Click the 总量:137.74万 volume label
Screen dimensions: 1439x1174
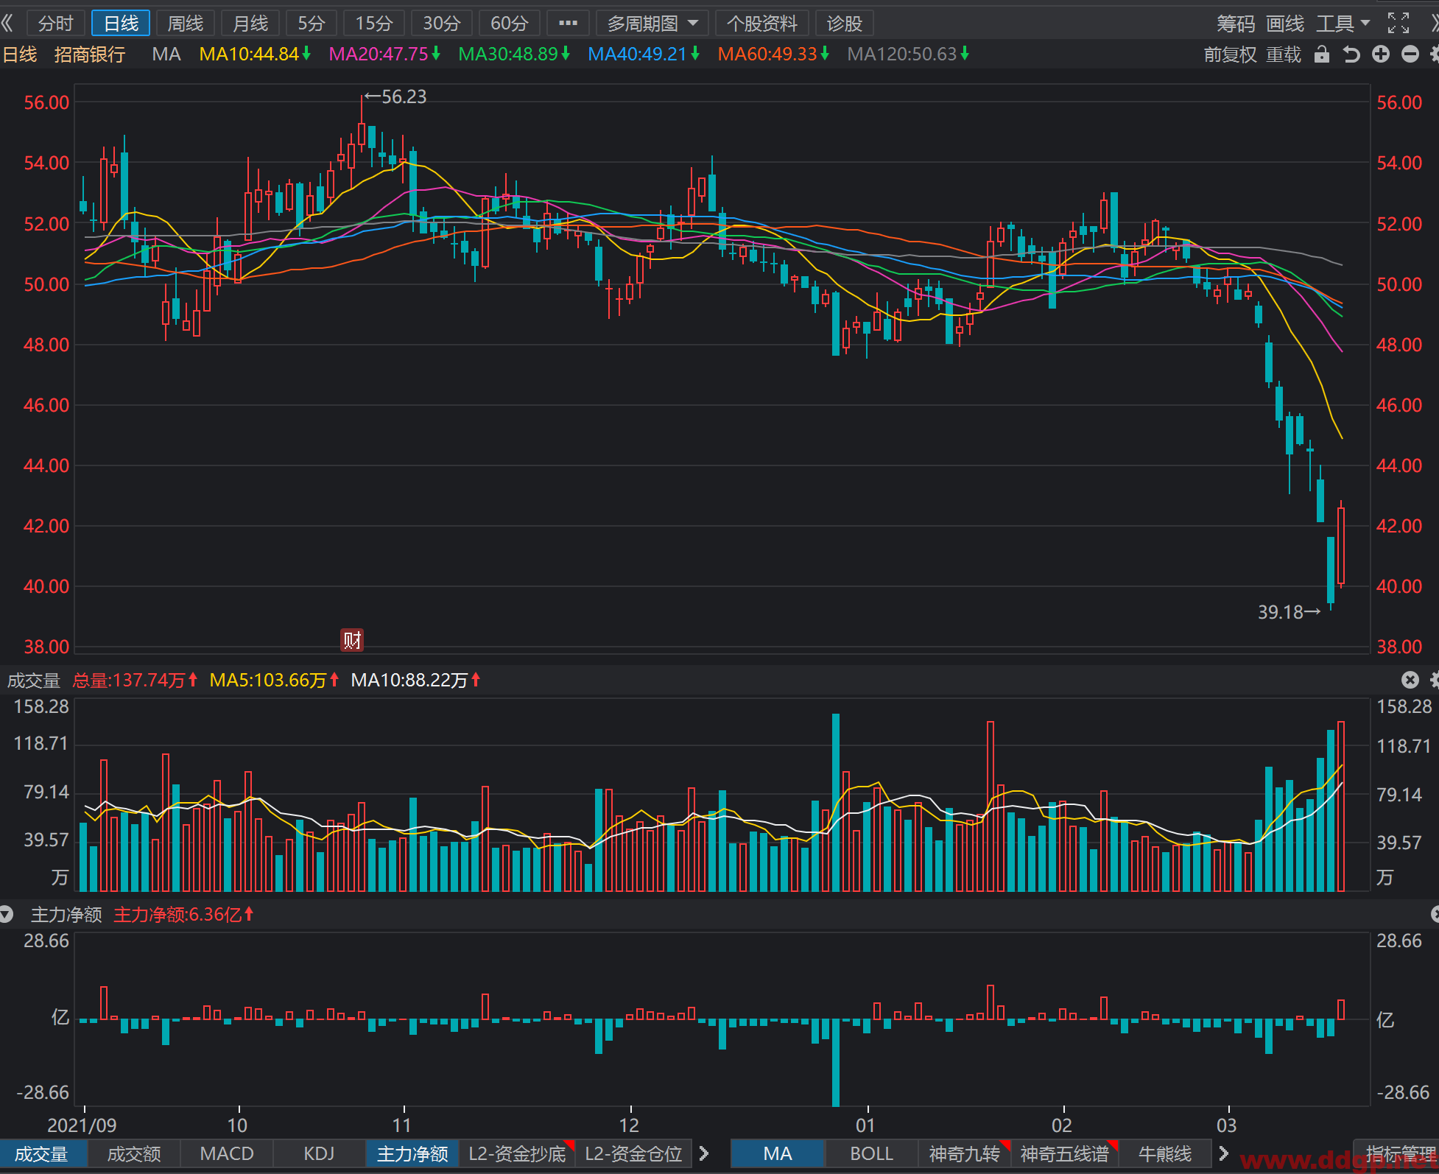click(135, 680)
